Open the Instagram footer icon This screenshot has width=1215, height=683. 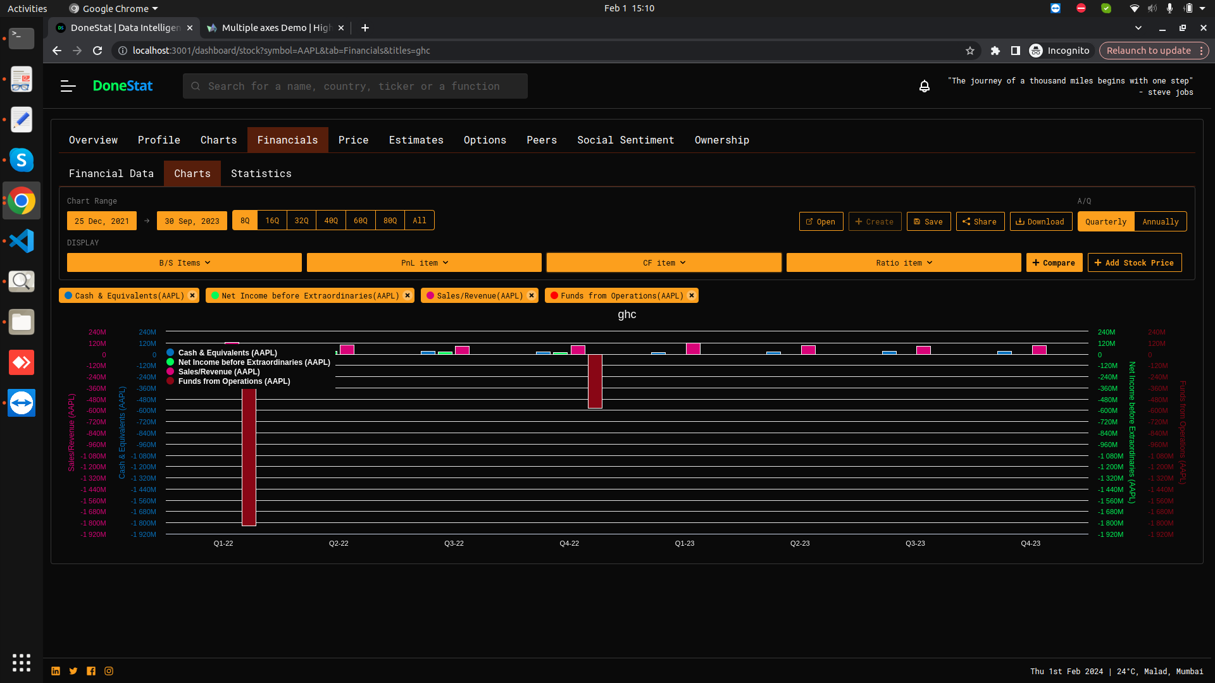[x=109, y=671]
